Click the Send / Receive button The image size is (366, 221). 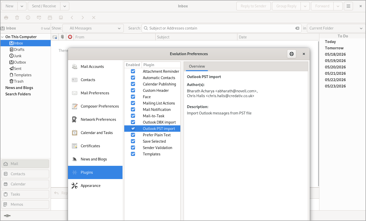click(44, 6)
